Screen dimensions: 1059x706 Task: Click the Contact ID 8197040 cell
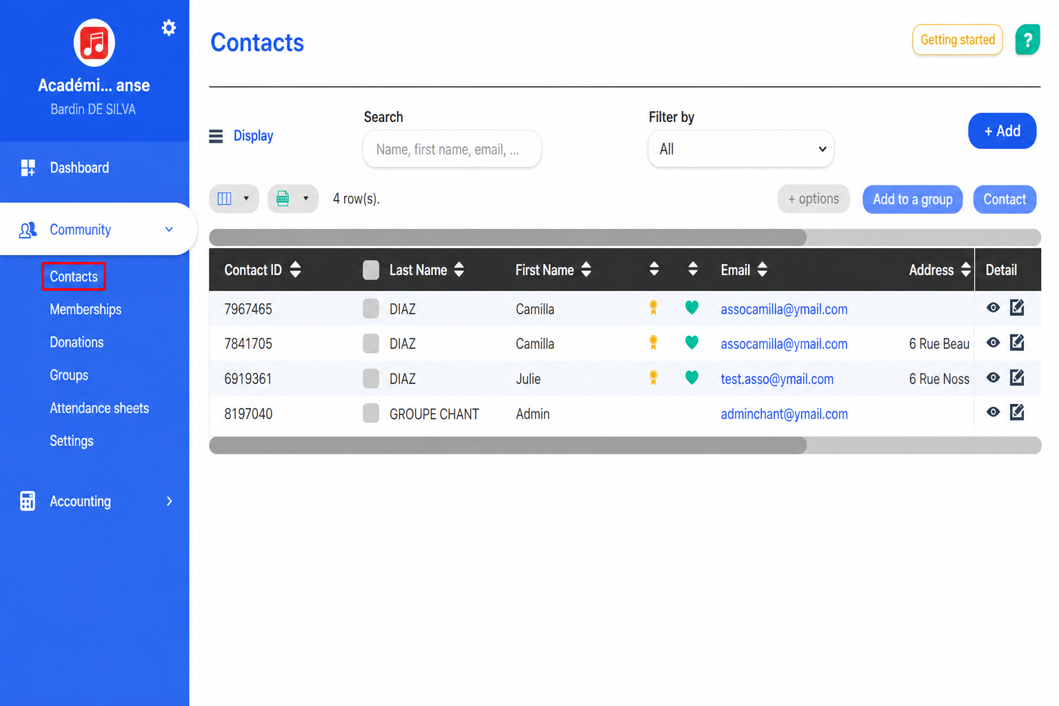[248, 414]
